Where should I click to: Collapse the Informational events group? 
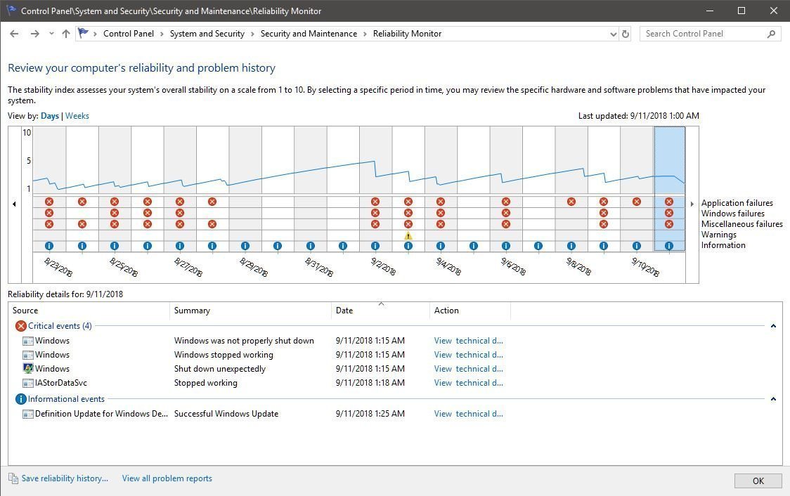(x=773, y=399)
